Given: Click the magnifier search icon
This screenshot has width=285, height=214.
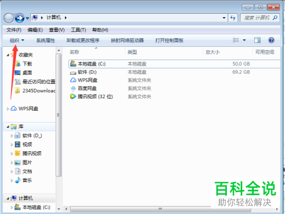Looking at the screenshot, I should pyautogui.click(x=275, y=18).
